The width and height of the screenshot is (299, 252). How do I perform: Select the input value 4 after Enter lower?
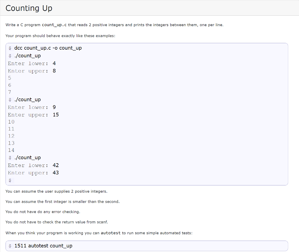pos(54,63)
